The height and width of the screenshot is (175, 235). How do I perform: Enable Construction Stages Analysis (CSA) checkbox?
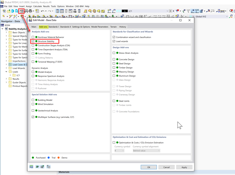click(x=33, y=45)
